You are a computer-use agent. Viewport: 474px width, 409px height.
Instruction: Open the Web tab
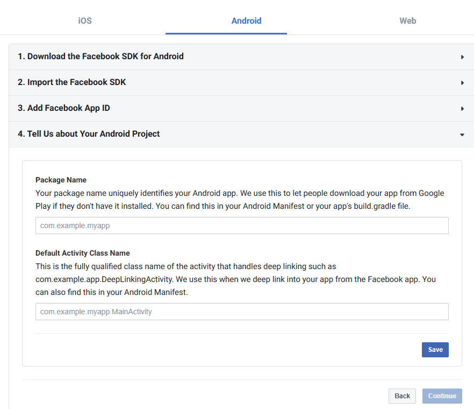[407, 20]
